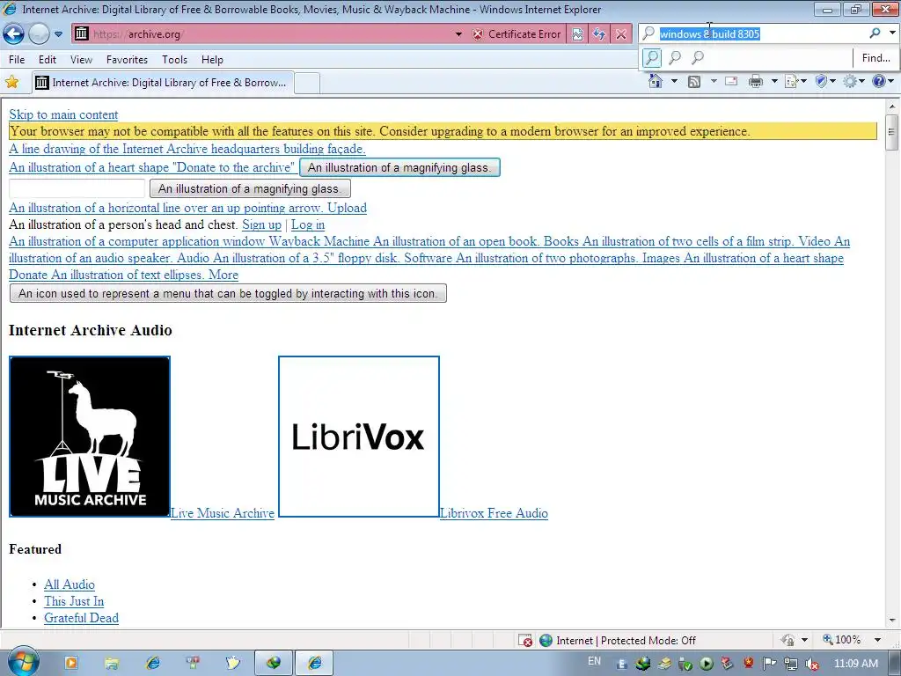Click the LibriVox logo thumbnail
901x676 pixels.
359,437
